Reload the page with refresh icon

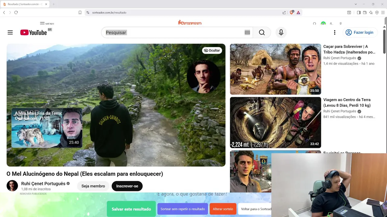(16, 12)
